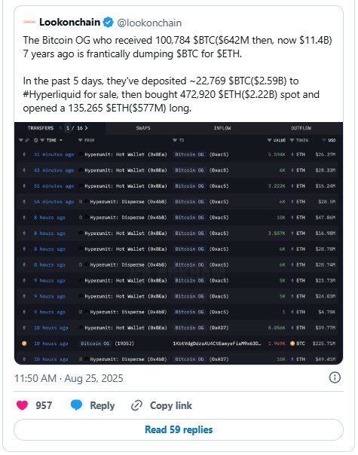358x455 pixels.
Task: Click the orange BTC coin icon in the transfer row
Action: tap(292, 344)
